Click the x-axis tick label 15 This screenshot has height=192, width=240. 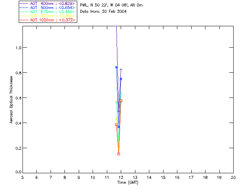[163, 177]
